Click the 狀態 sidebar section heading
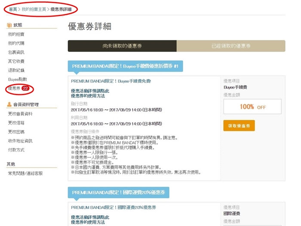301x226 pixels. tap(18, 25)
